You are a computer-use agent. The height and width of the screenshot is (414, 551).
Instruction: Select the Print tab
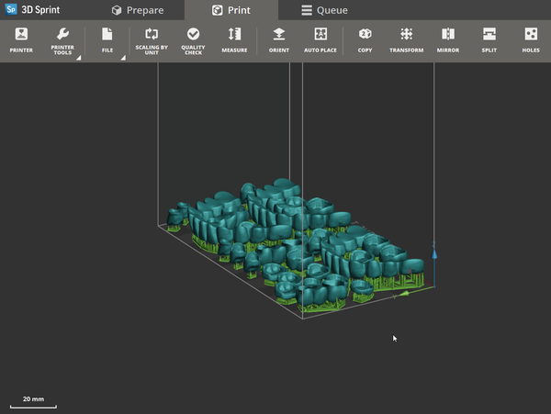pos(231,10)
